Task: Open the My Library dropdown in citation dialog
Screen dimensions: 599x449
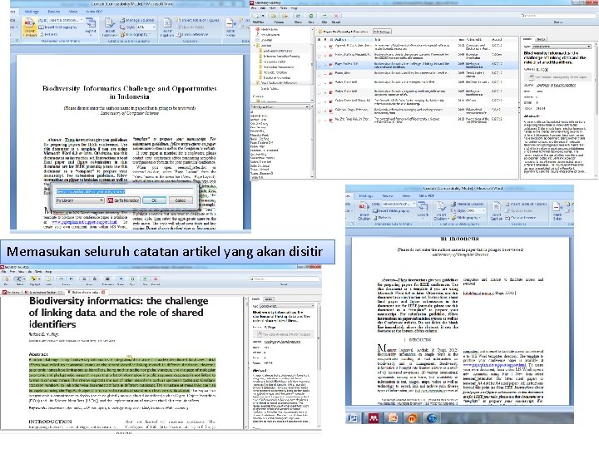Action: click(80, 200)
